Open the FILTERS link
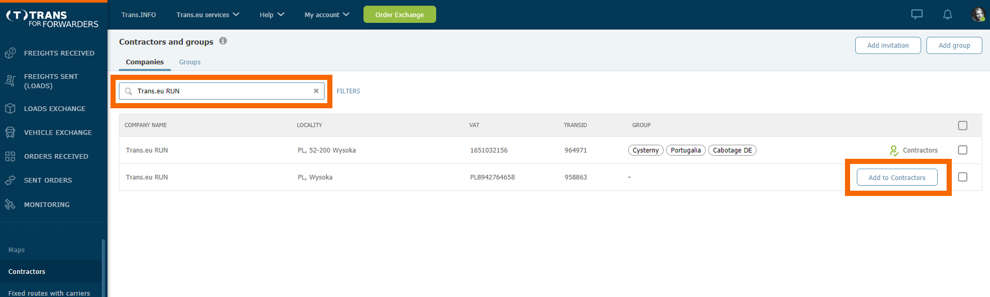The width and height of the screenshot is (990, 297). pos(348,91)
